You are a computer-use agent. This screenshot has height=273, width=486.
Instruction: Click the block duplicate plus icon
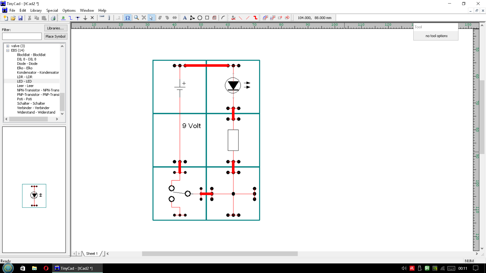tap(280, 18)
